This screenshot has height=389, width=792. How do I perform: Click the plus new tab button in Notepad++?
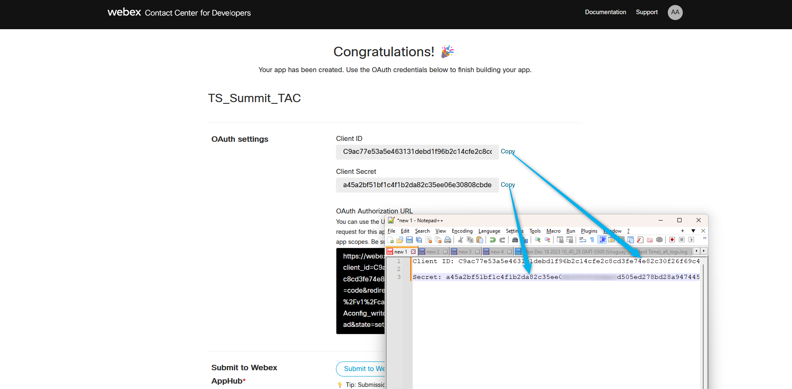click(682, 231)
